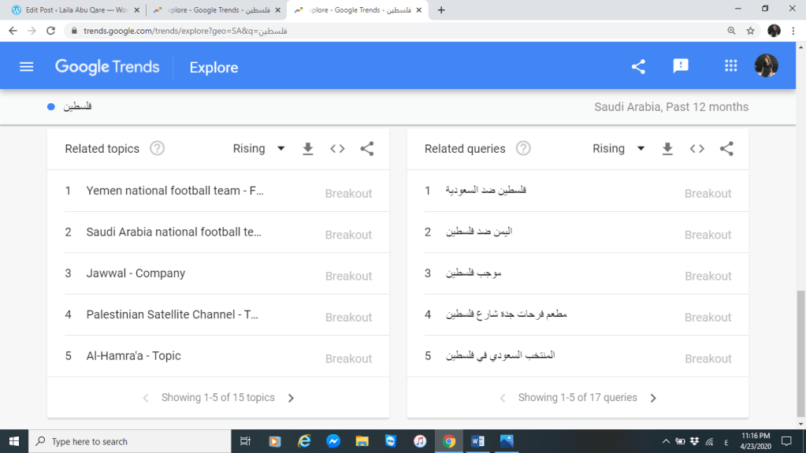This screenshot has width=806, height=453.
Task: Click the browser address bar
Action: (394, 31)
